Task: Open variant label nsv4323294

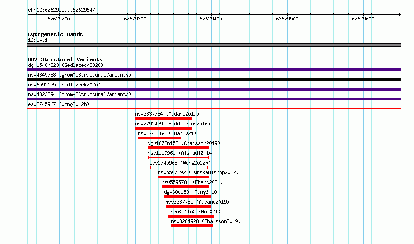Action: click(x=80, y=94)
